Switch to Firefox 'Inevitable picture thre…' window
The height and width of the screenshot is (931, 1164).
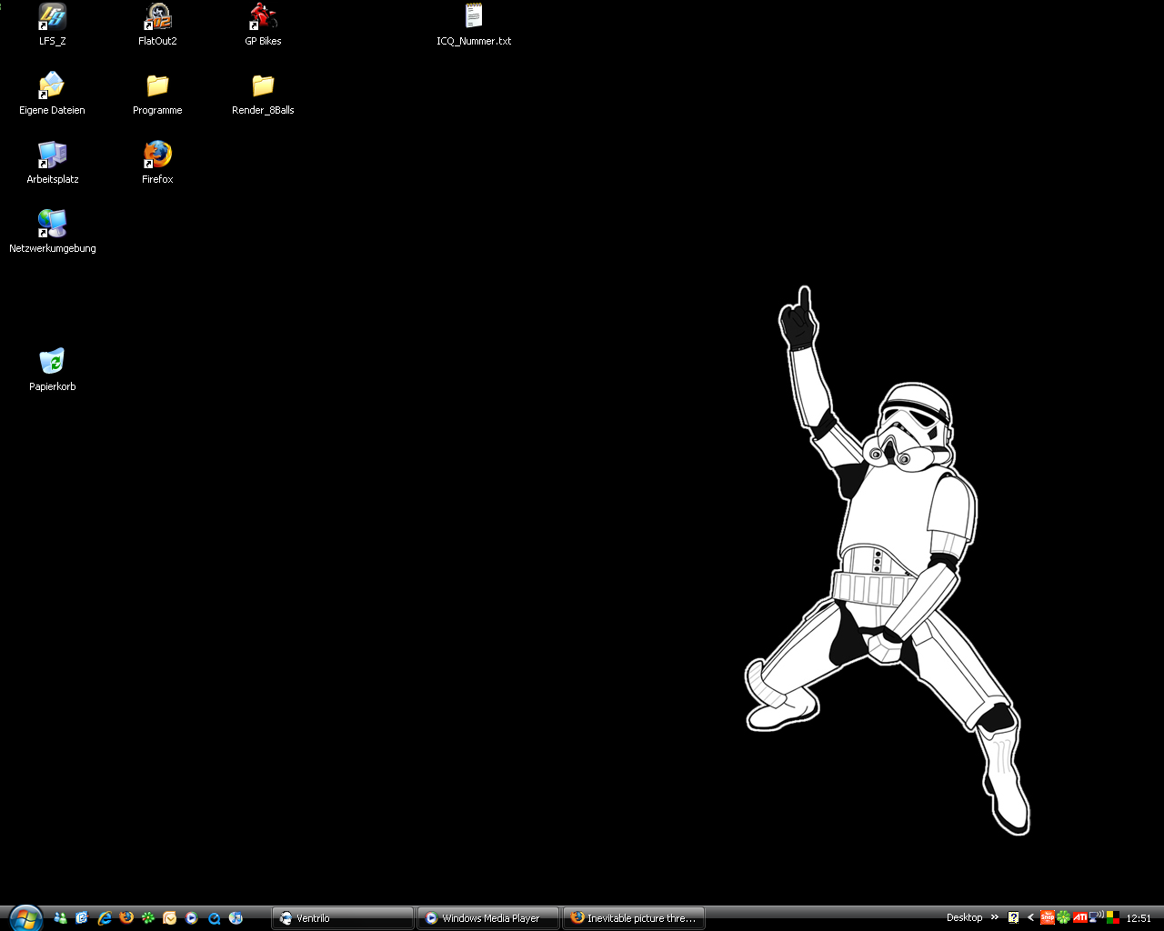click(634, 918)
